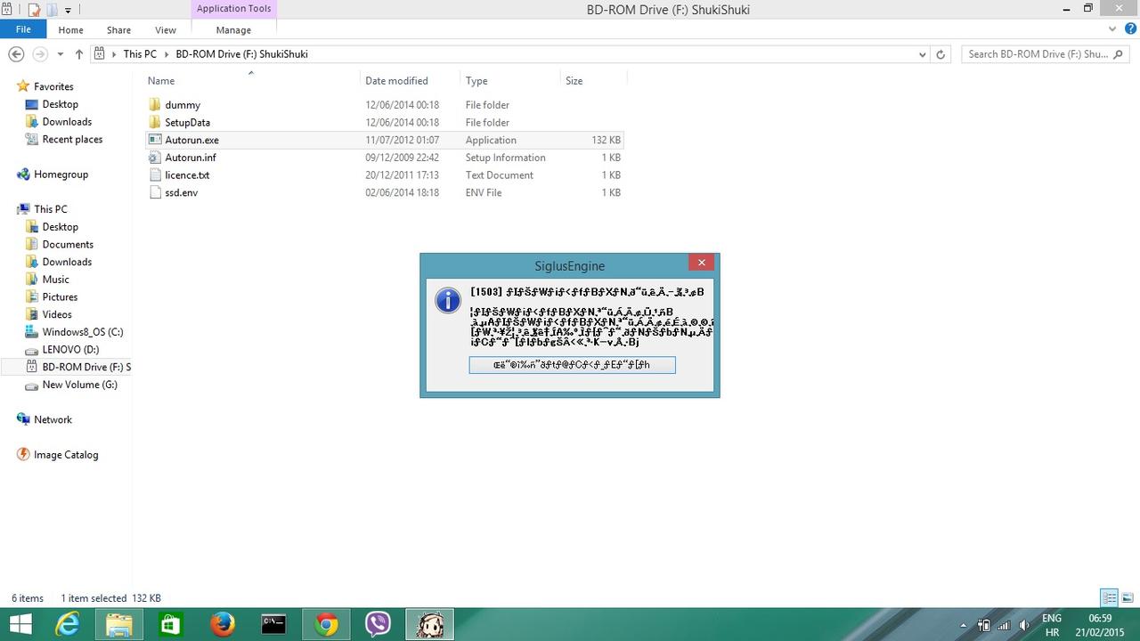This screenshot has width=1140, height=641.
Task: Open the File menu
Action: (x=23, y=29)
